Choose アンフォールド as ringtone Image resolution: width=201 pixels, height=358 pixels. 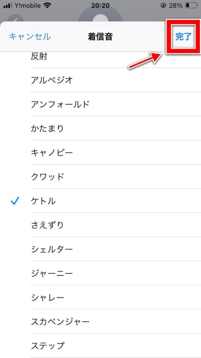(x=100, y=104)
